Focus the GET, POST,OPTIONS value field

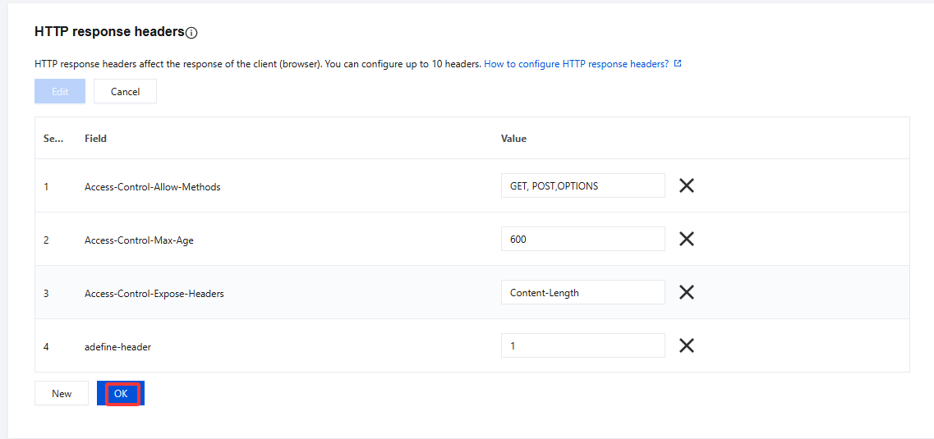click(582, 185)
